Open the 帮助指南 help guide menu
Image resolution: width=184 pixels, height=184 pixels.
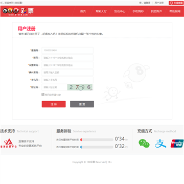(x=175, y=11)
